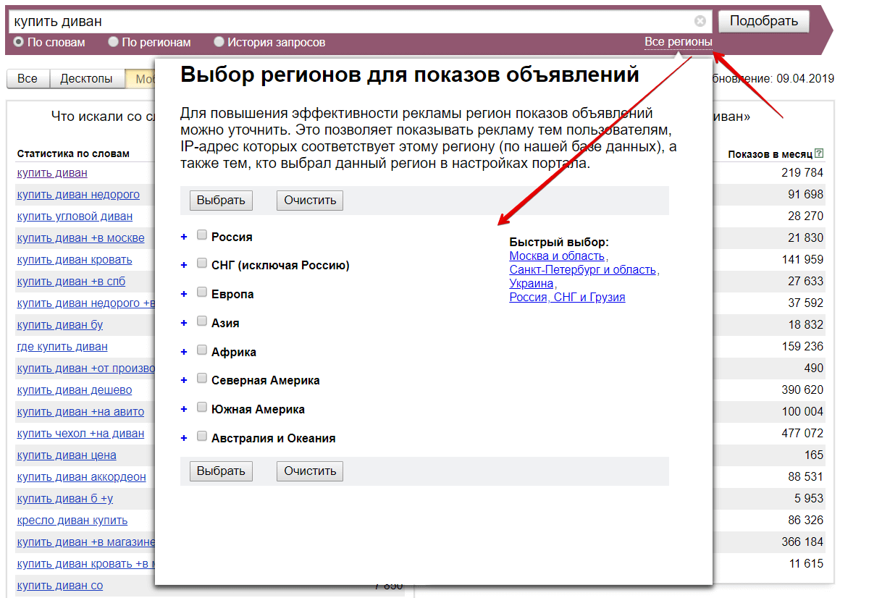This screenshot has height=598, width=882.
Task: Click the help icon beside Показов в месяц
Action: click(819, 153)
